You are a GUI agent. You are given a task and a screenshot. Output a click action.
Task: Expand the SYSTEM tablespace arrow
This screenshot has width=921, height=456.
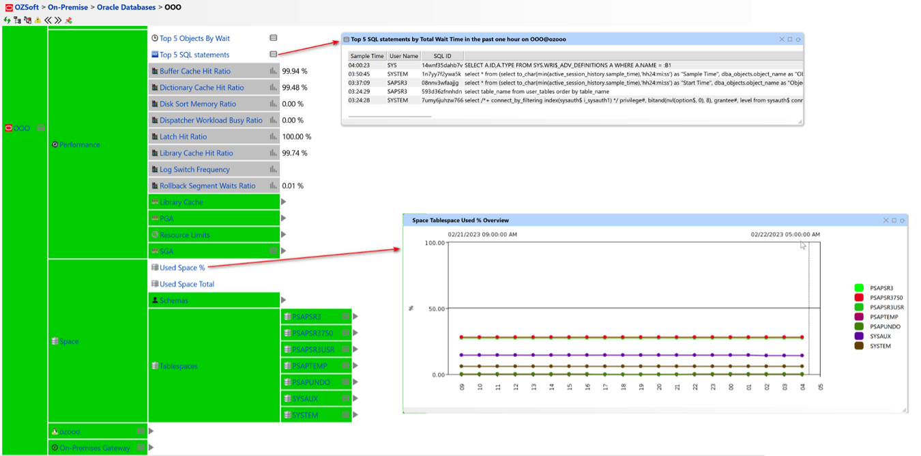(355, 414)
